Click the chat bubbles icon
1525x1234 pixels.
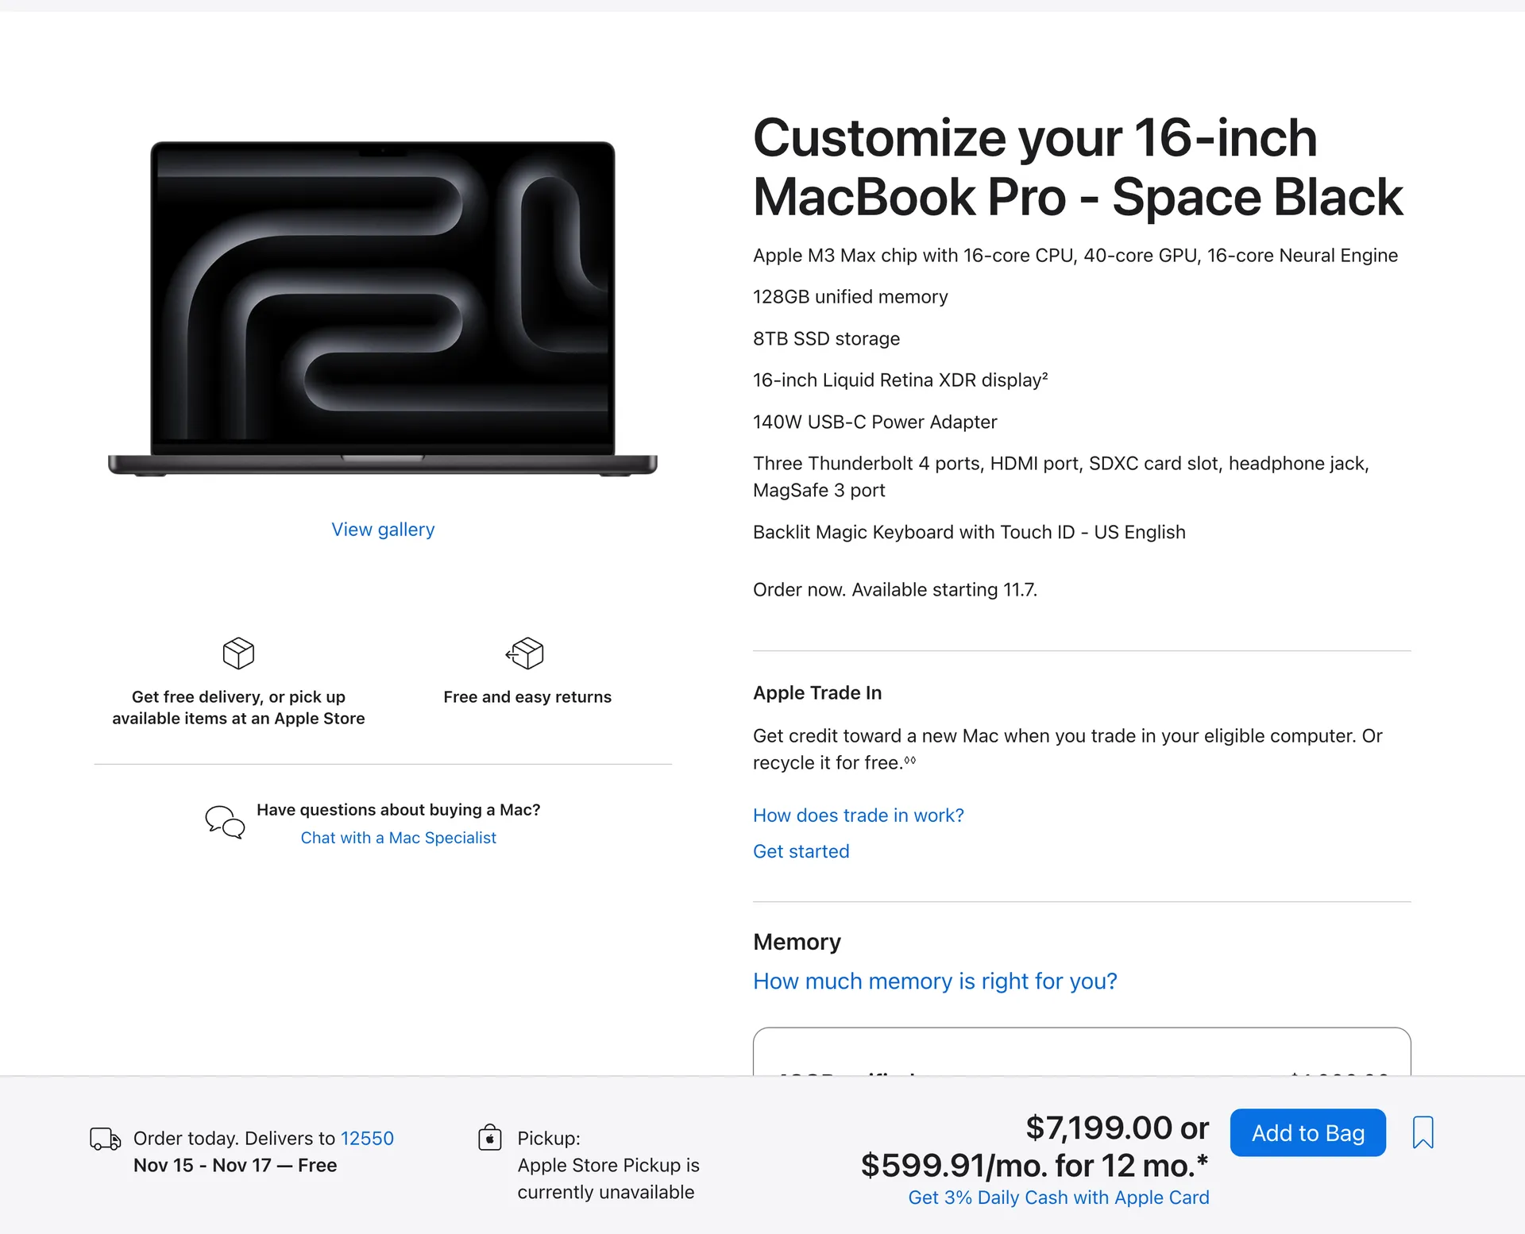coord(225,823)
